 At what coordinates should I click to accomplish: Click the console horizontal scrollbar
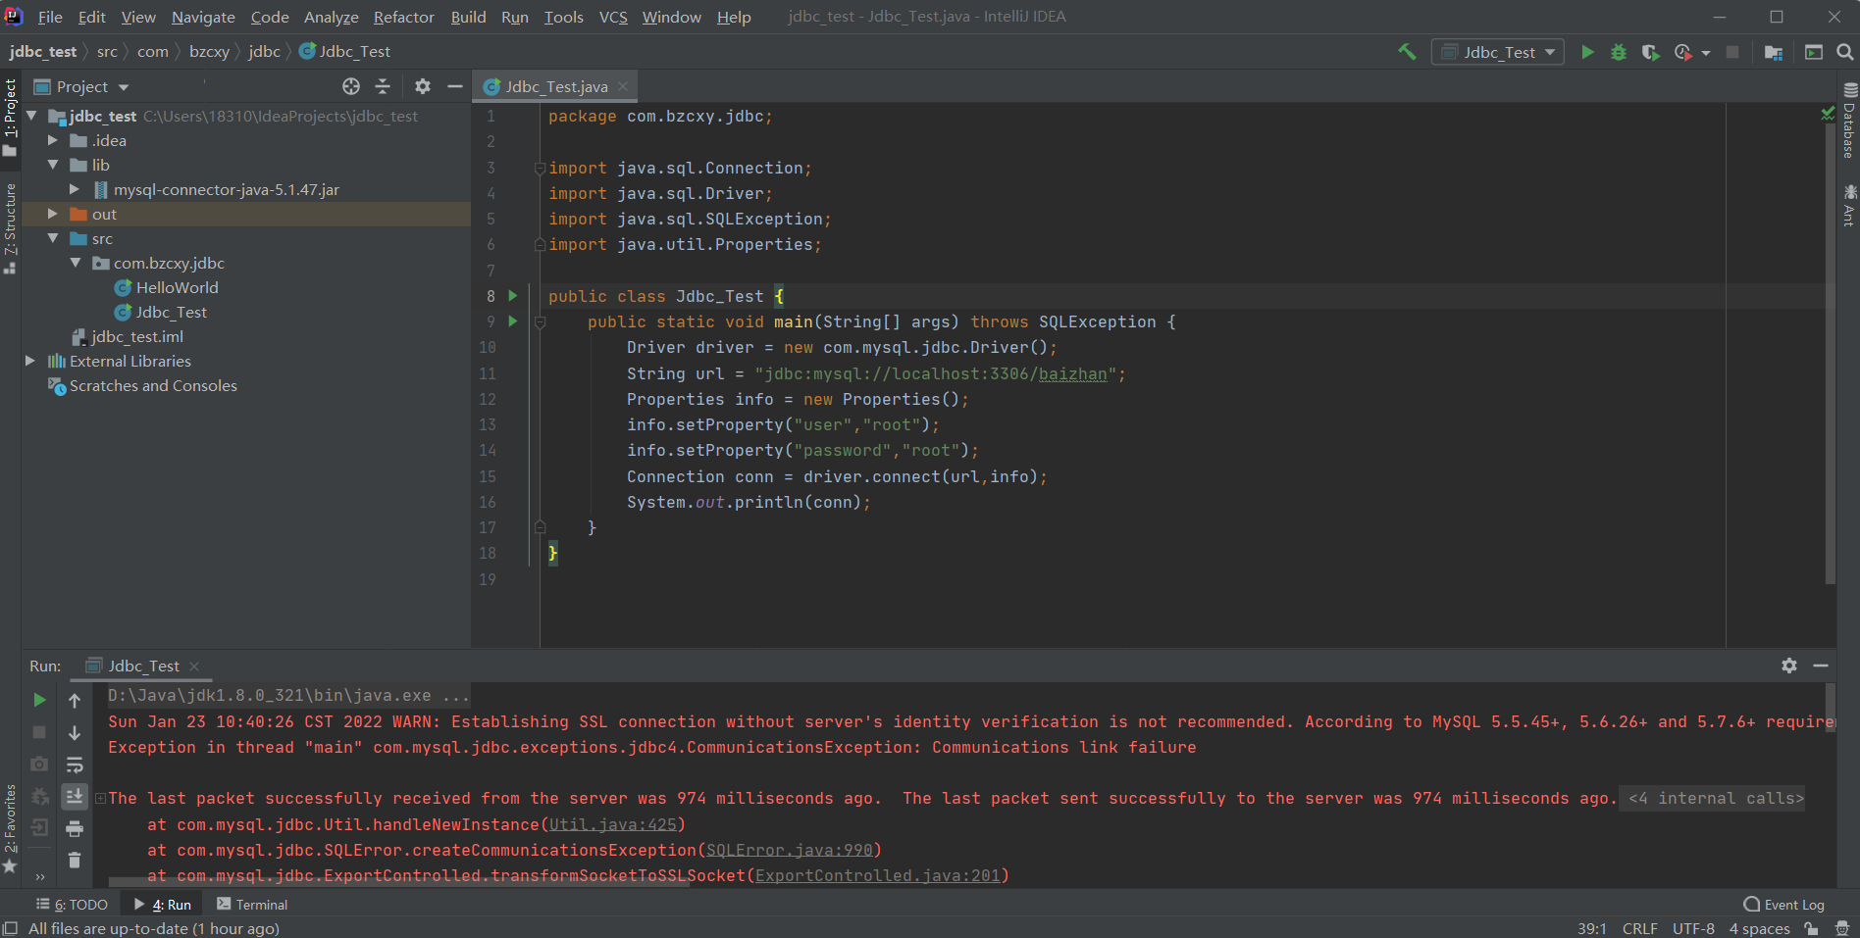click(x=398, y=882)
